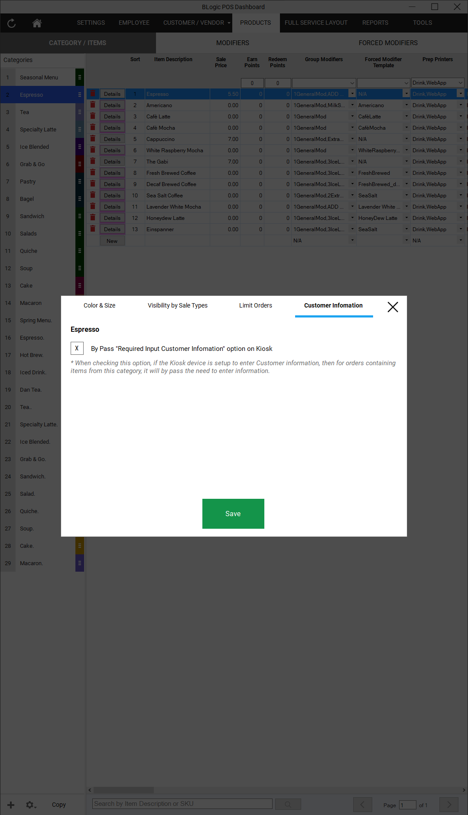The height and width of the screenshot is (815, 468).
Task: Close the Customer Information dialog
Action: point(393,307)
